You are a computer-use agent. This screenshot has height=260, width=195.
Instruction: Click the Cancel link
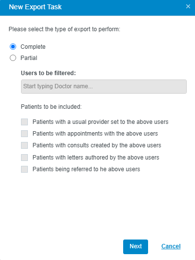(x=171, y=246)
